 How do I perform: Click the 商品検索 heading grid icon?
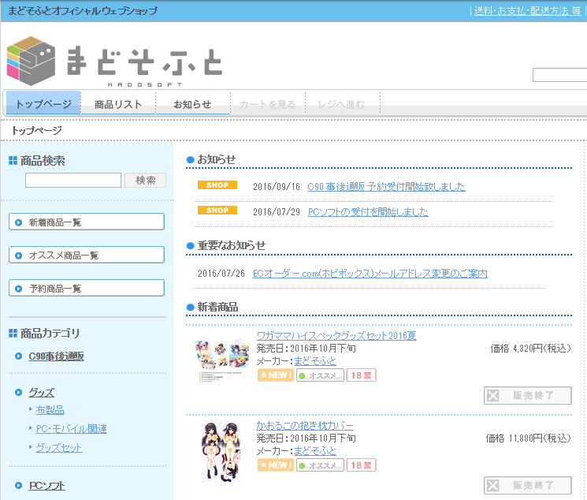click(13, 160)
